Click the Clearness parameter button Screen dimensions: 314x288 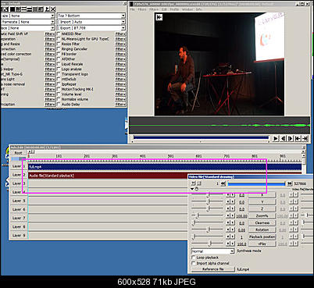[x=262, y=222]
